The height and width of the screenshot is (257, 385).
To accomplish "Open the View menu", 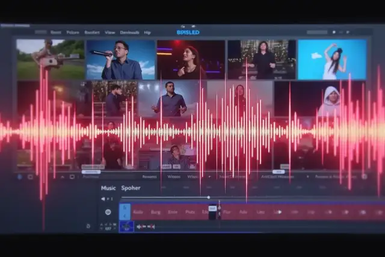I will (x=110, y=32).
